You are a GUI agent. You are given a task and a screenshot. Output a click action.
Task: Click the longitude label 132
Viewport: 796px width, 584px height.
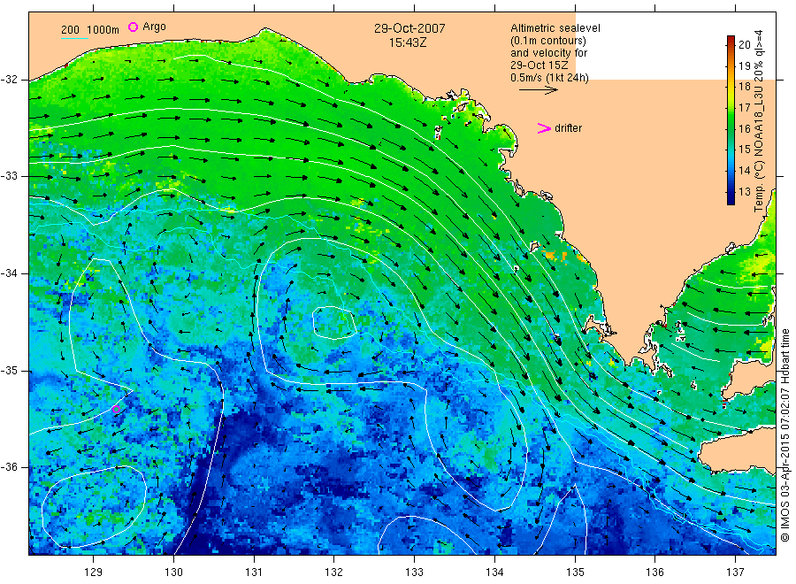tap(334, 572)
